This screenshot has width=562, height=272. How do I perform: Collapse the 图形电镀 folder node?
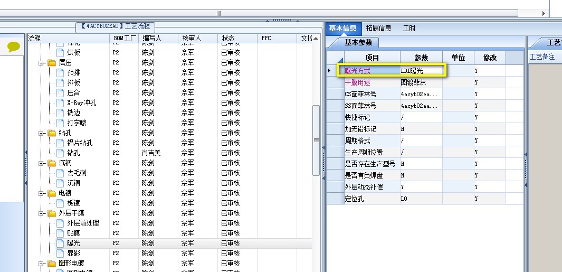point(42,264)
